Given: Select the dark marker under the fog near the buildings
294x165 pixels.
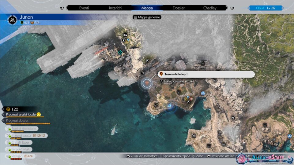Looking at the screenshot, I should pos(203,64).
